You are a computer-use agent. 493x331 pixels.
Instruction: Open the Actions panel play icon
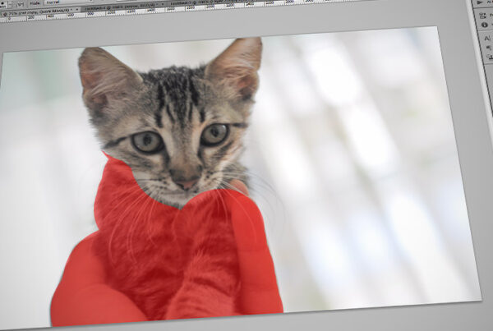point(481,2)
